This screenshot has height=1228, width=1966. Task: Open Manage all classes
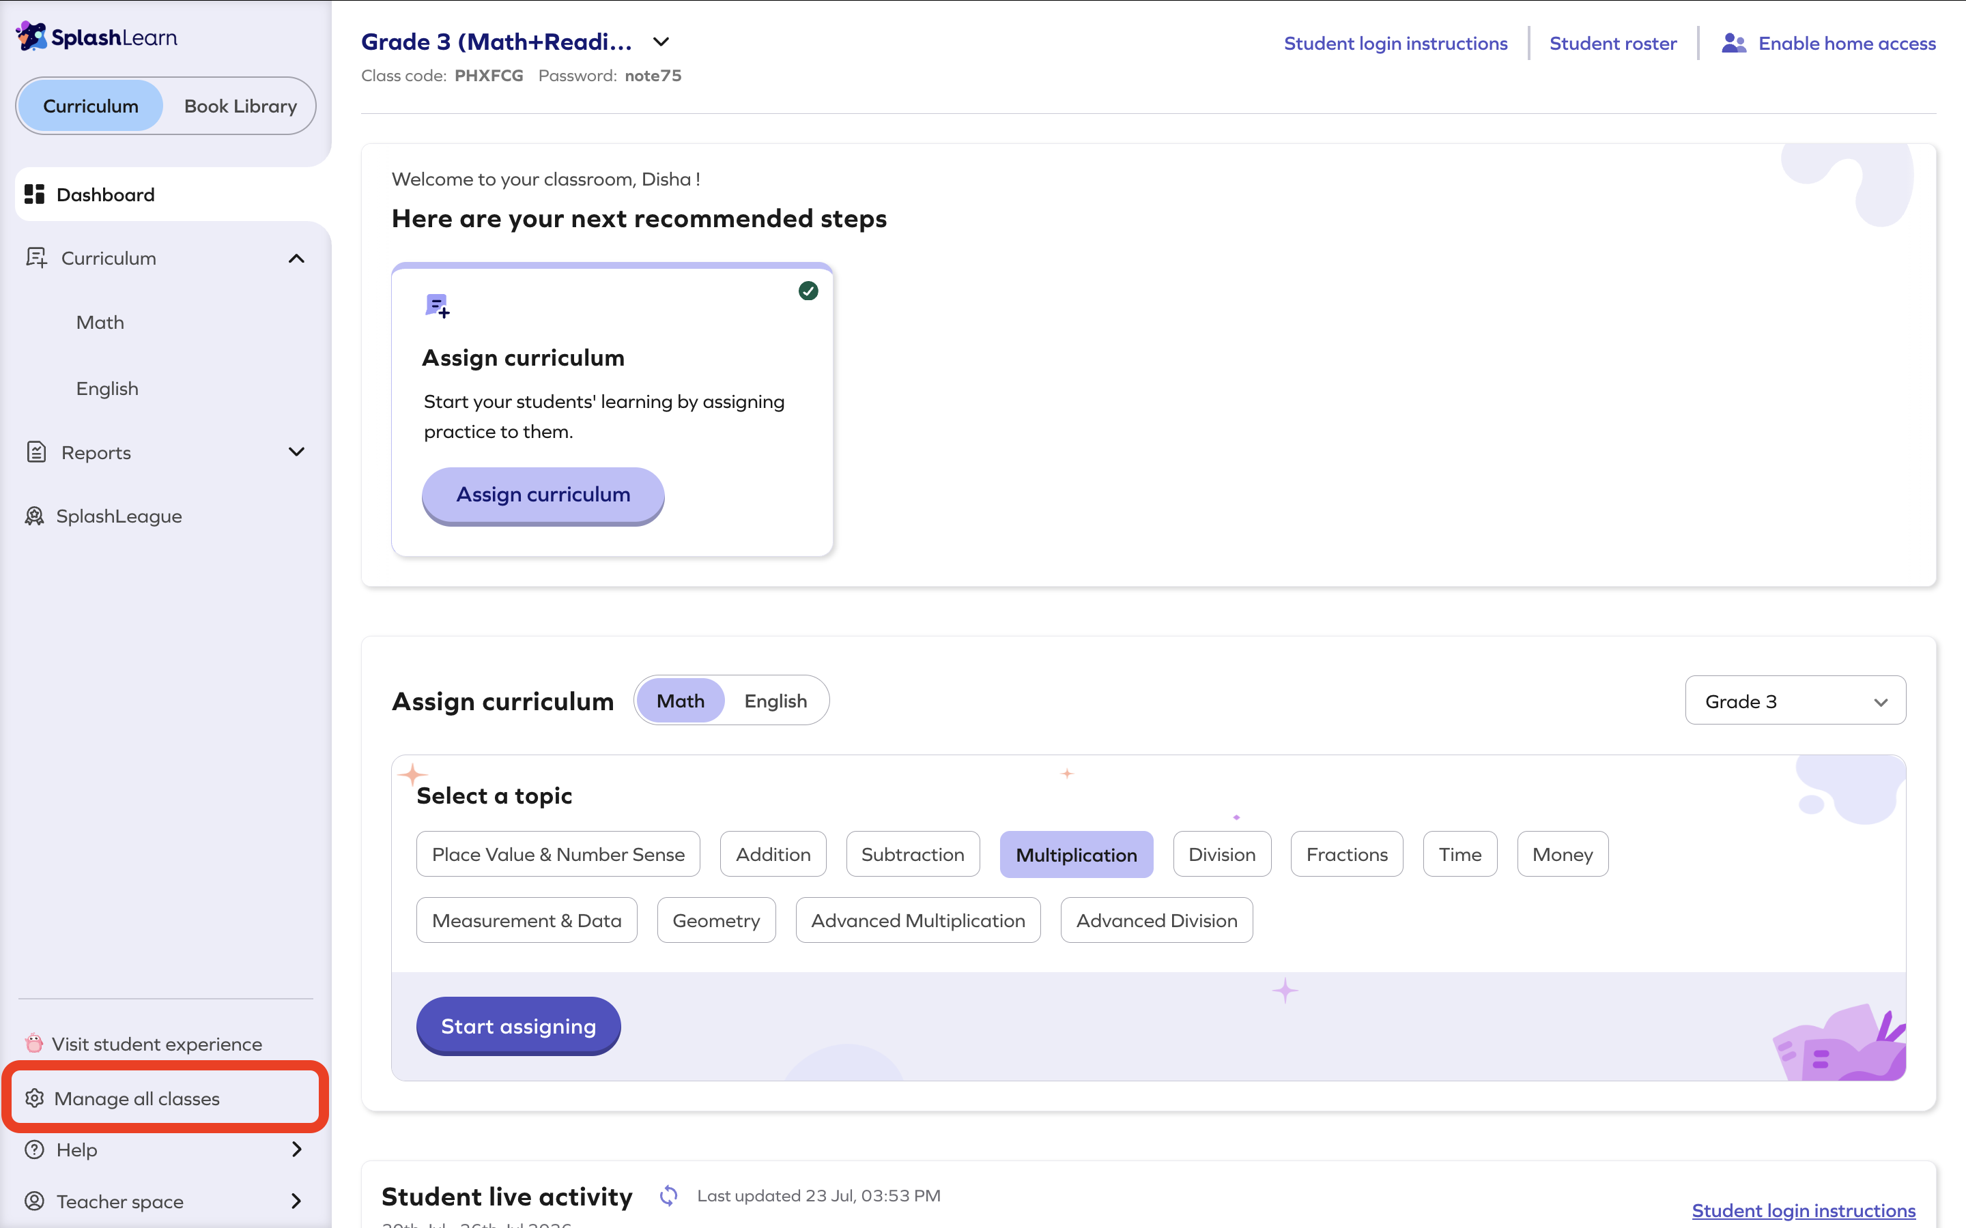[166, 1098]
